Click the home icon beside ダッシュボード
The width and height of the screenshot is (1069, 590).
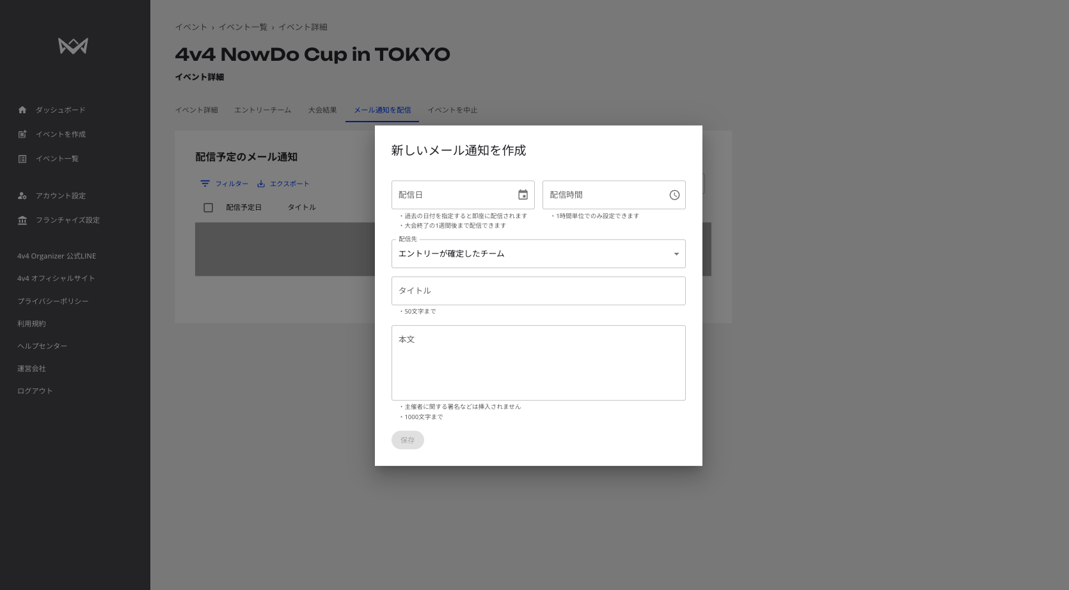pos(22,110)
